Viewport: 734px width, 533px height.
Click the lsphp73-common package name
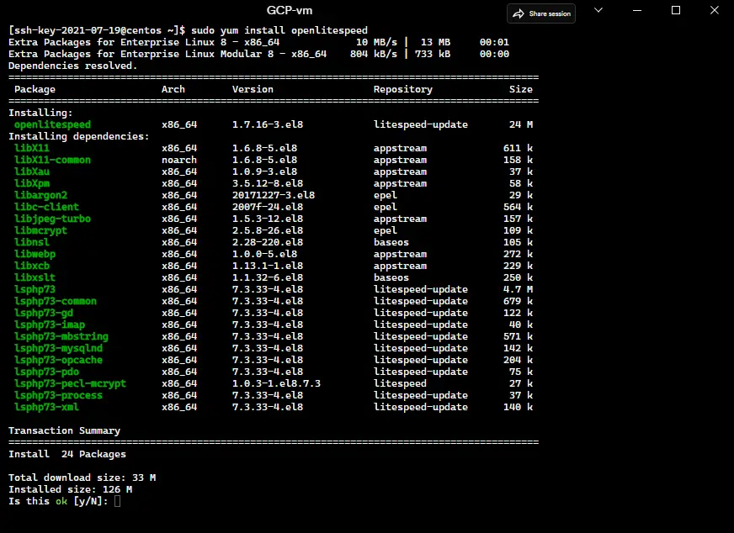56,301
